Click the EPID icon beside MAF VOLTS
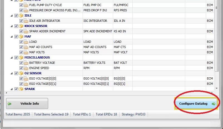This screenshot has width=223, height=129. point(26,52)
